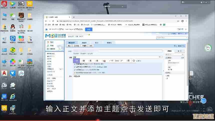Click the .xlsx attachment entry
Viewport: 215px width, 121px height.
pyautogui.click(x=90, y=67)
